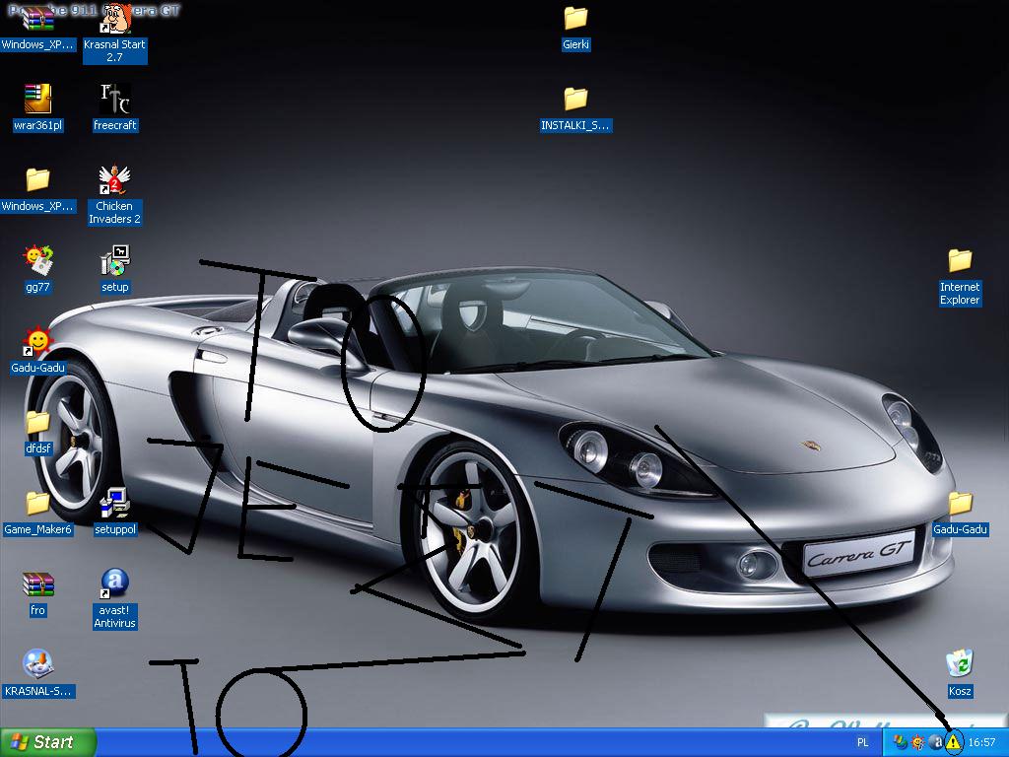The height and width of the screenshot is (757, 1009).
Task: Select the Gierki folder
Action: pos(575,19)
